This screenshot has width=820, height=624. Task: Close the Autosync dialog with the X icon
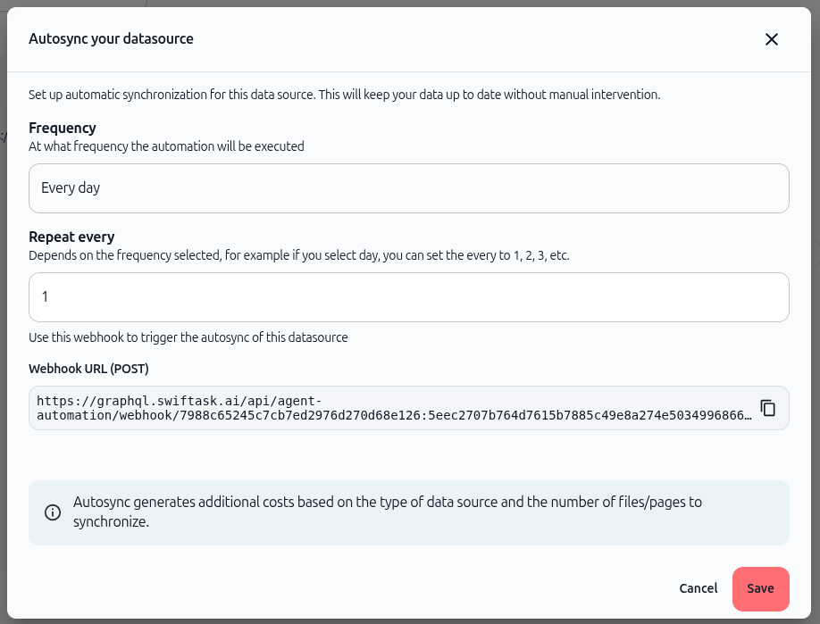pos(772,39)
